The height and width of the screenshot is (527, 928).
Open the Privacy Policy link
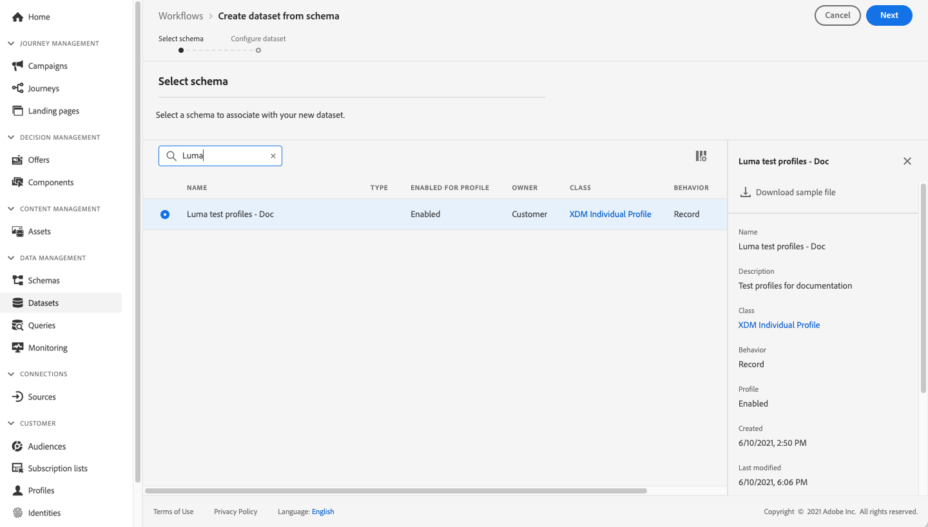pos(235,512)
